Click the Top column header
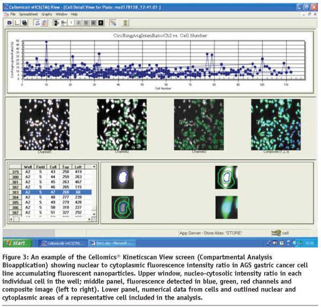This screenshot has width=321, height=307. point(65,166)
